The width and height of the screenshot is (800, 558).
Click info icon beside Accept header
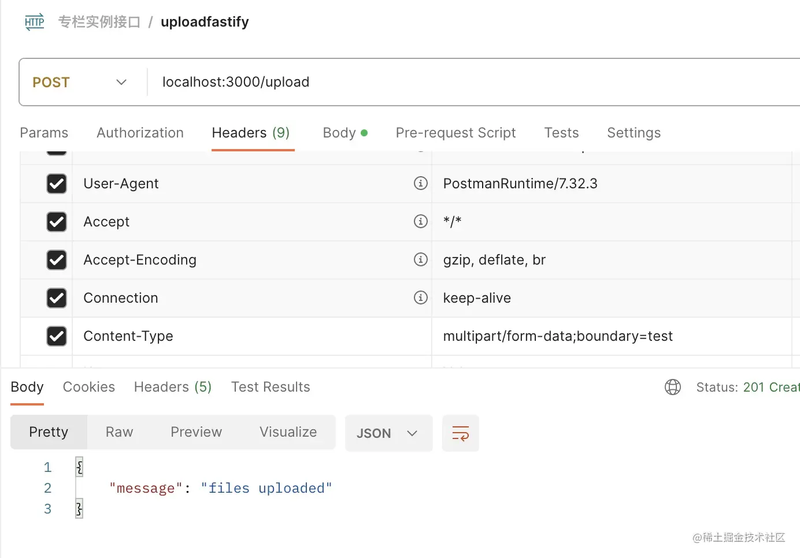click(421, 221)
